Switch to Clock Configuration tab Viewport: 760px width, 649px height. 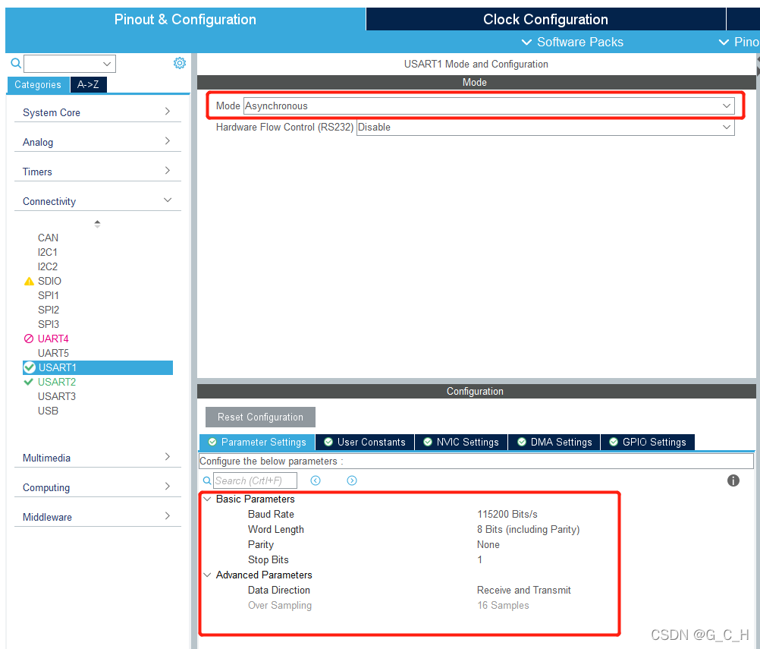tap(545, 20)
